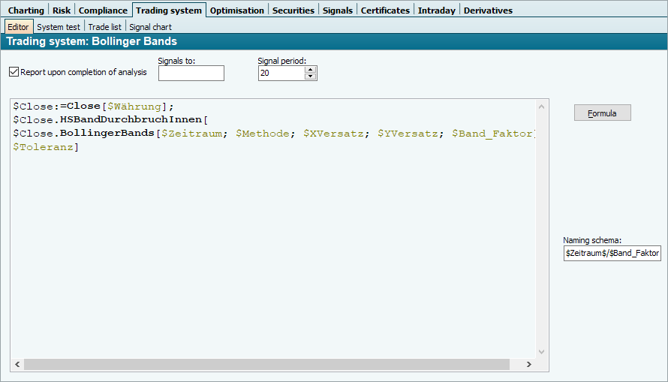Select the Securities tab
This screenshot has height=382, width=668.
pos(293,11)
